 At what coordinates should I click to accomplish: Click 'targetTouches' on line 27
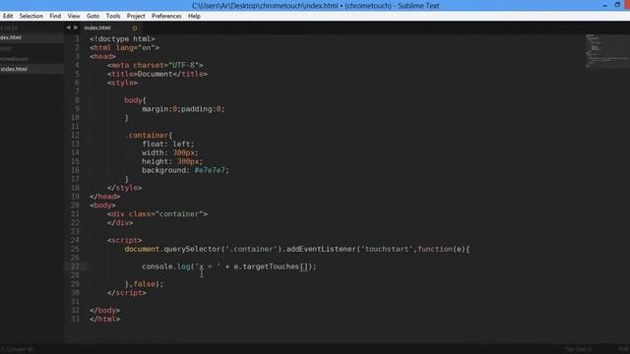point(271,266)
